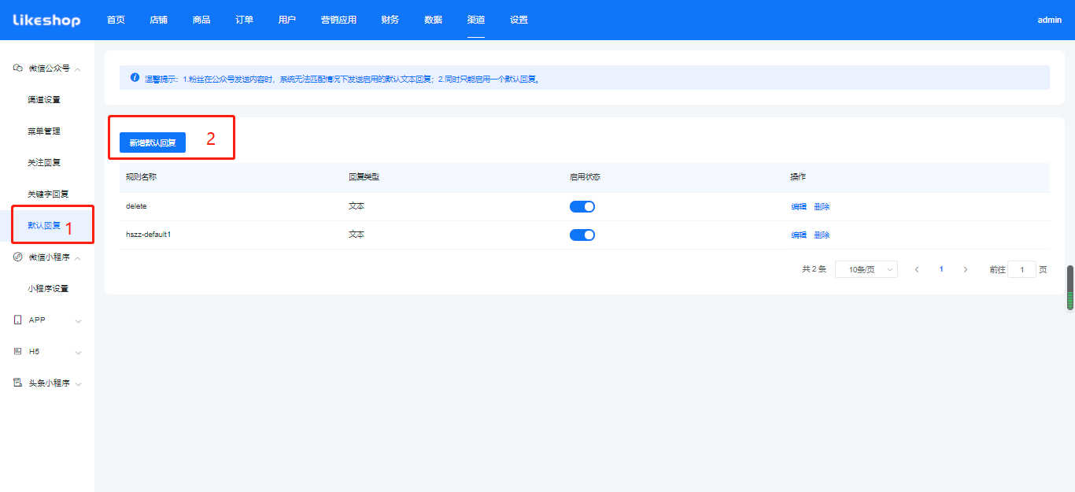Open the 营销应用 top menu
Viewport: 1075px width, 492px height.
(x=338, y=20)
